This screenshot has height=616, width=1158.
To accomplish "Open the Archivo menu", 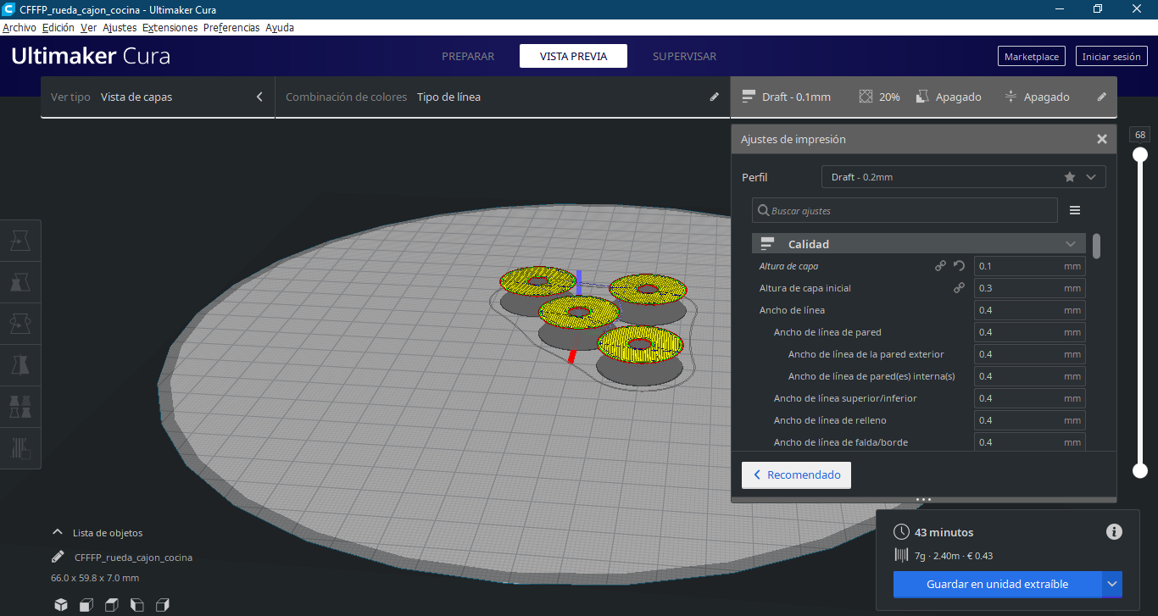I will (19, 27).
